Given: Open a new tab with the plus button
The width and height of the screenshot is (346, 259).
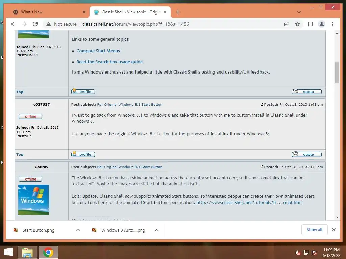Looking at the screenshot, I should (178, 12).
